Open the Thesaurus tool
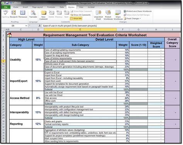The height and width of the screenshot is (145, 183). coord(23,14)
